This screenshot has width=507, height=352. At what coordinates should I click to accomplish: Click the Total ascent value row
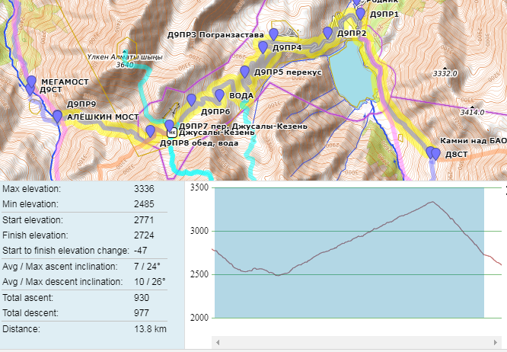point(91,297)
